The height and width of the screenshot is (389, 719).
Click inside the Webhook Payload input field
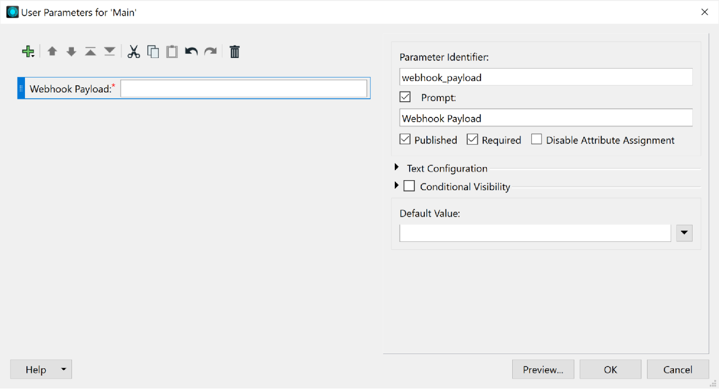coord(244,88)
